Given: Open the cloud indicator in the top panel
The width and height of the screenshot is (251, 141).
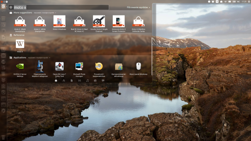Looking at the screenshot, I should [221, 2].
